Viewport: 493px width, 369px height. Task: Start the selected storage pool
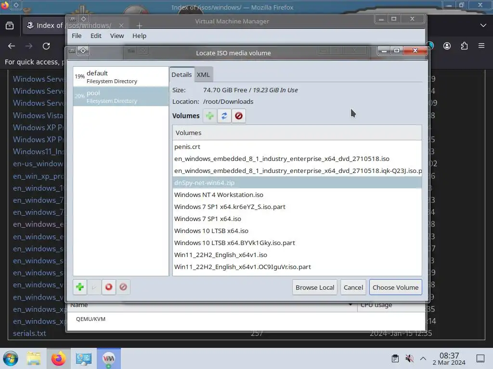coord(94,287)
